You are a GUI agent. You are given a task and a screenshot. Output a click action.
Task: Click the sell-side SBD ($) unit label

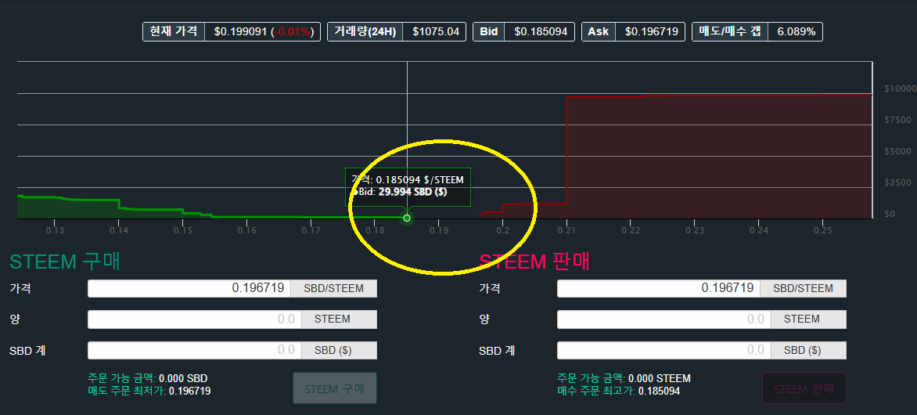coord(809,350)
